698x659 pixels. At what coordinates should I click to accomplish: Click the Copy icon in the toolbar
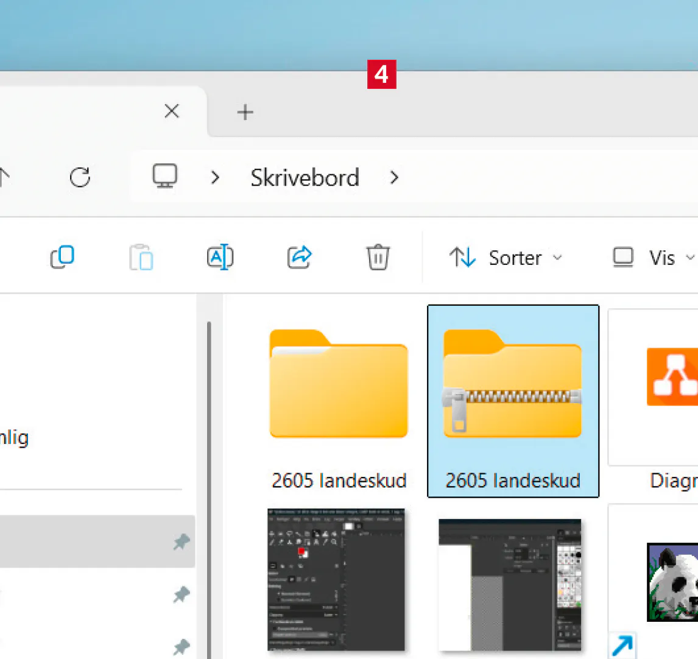(62, 257)
